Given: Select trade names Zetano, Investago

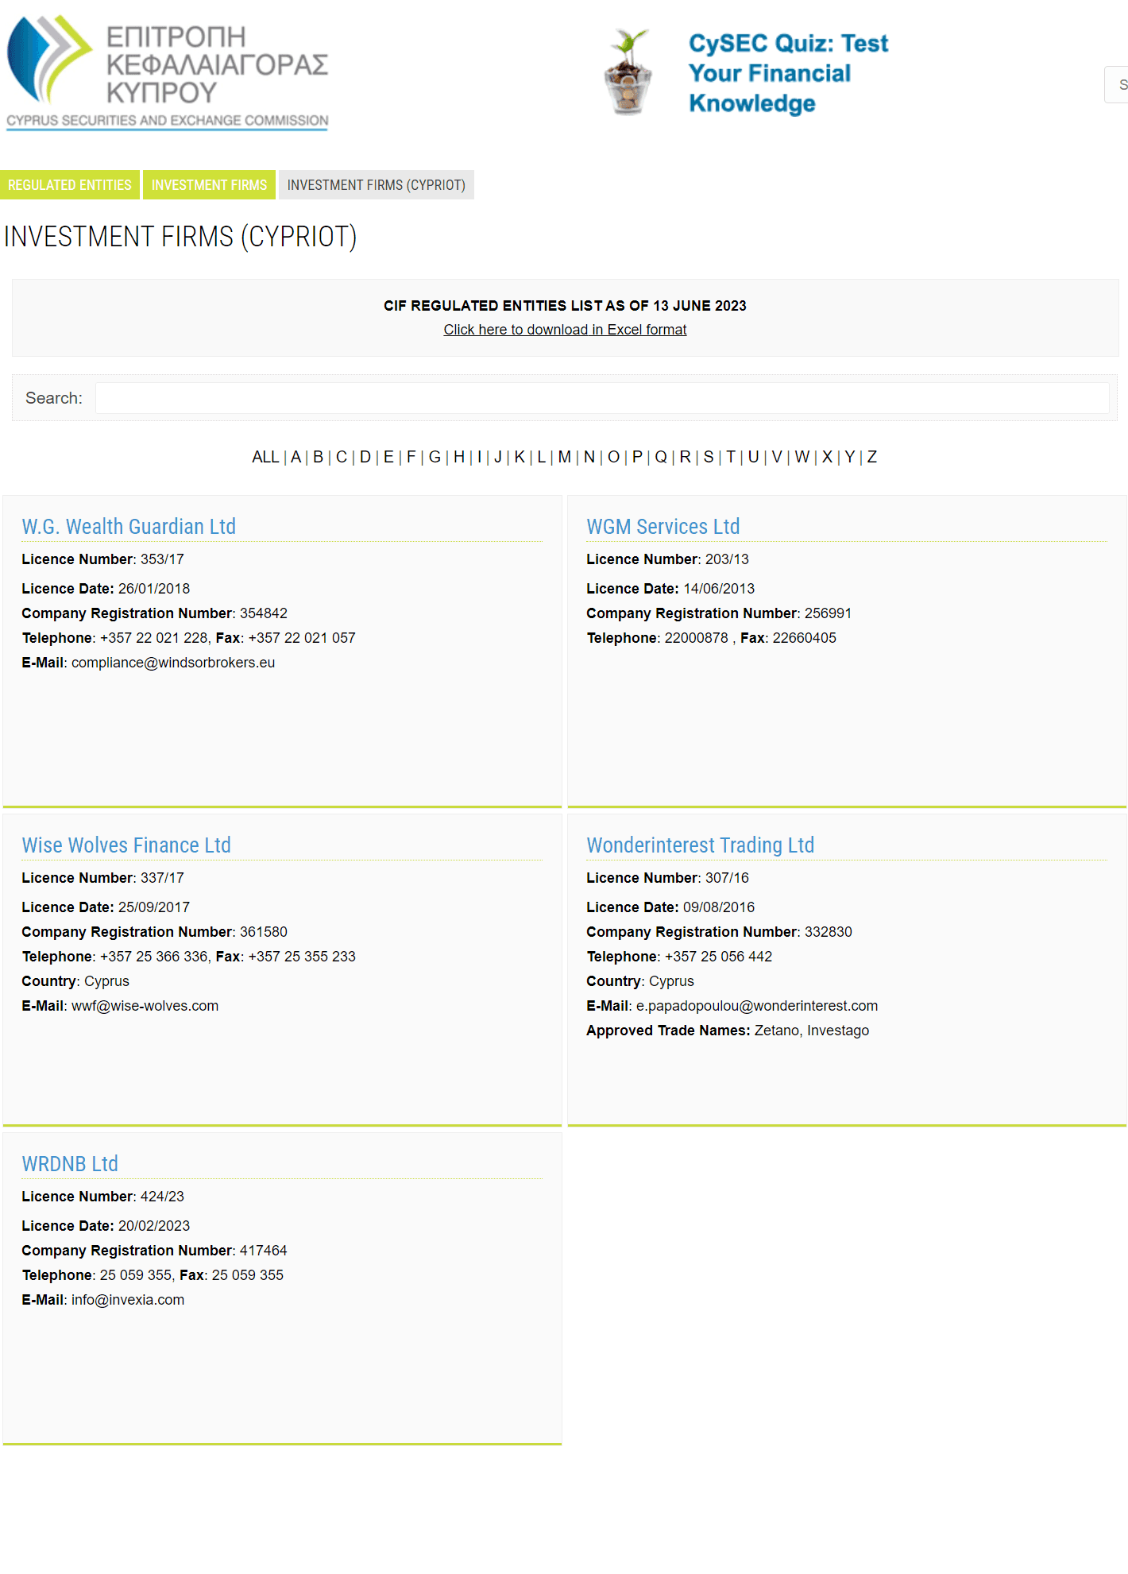Looking at the screenshot, I should coord(812,1031).
